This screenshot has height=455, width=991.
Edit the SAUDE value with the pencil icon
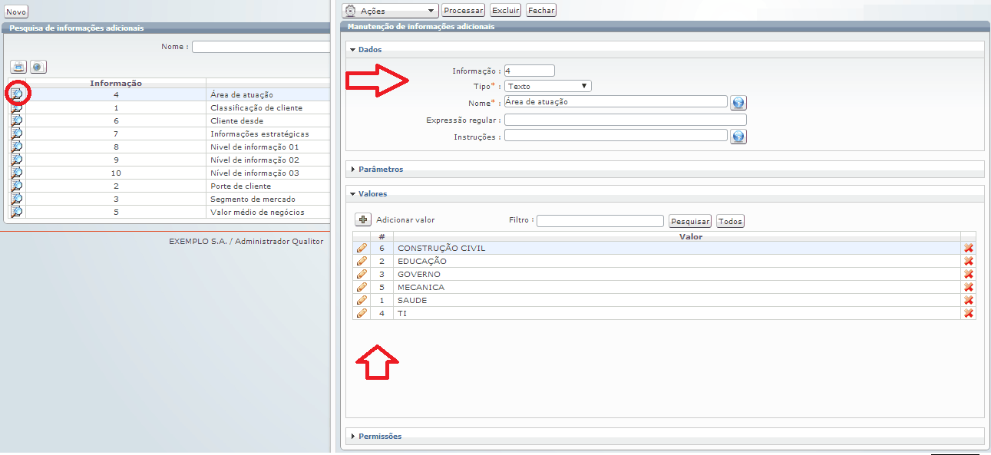click(362, 300)
